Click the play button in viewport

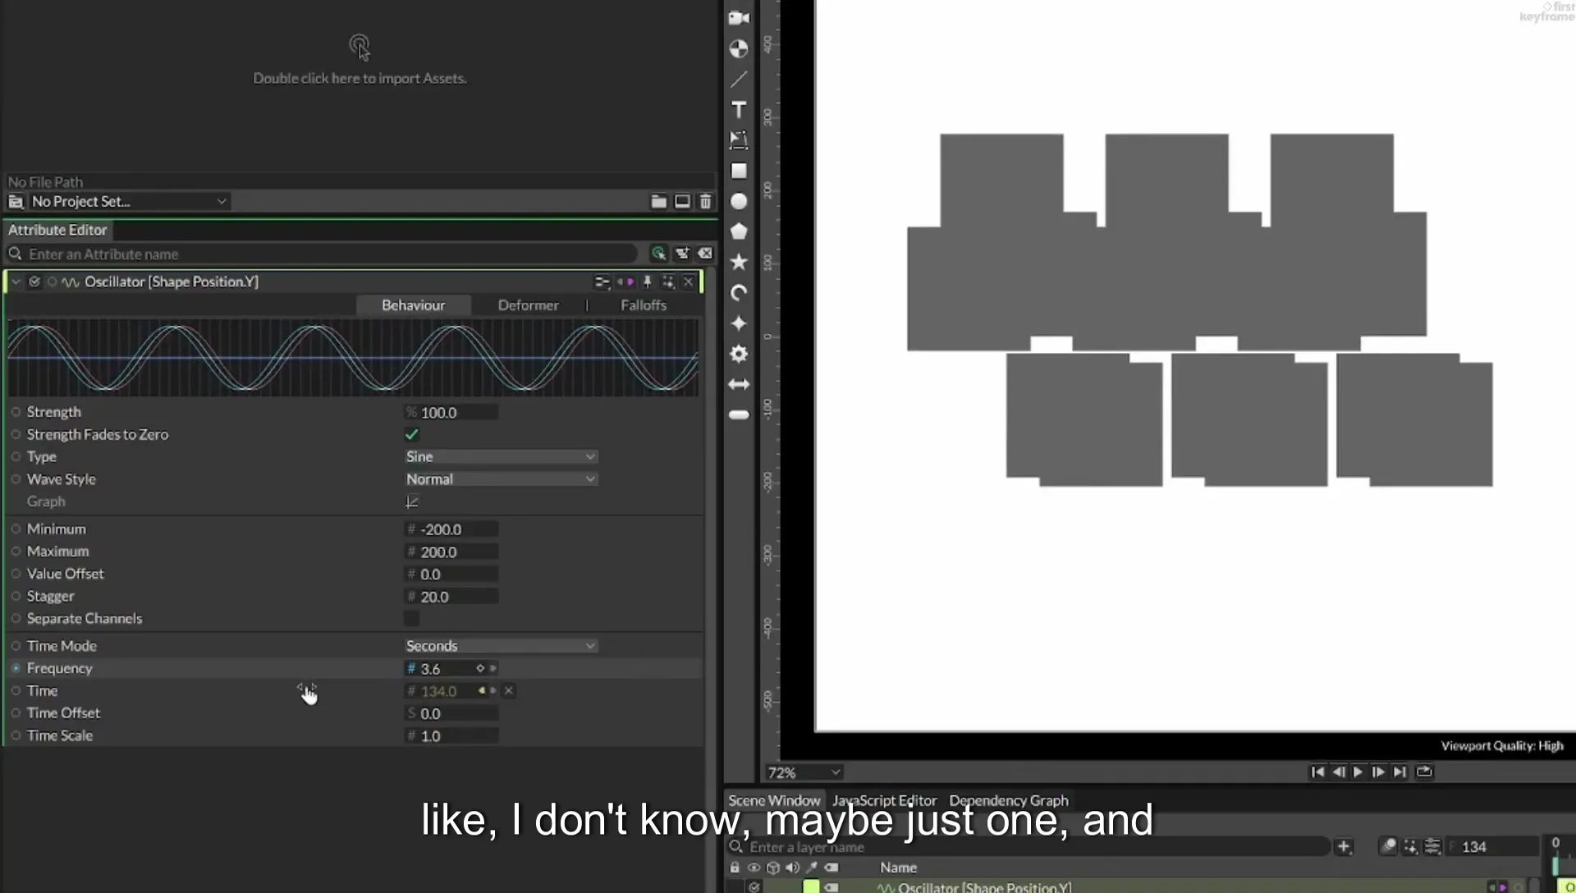pyautogui.click(x=1358, y=772)
